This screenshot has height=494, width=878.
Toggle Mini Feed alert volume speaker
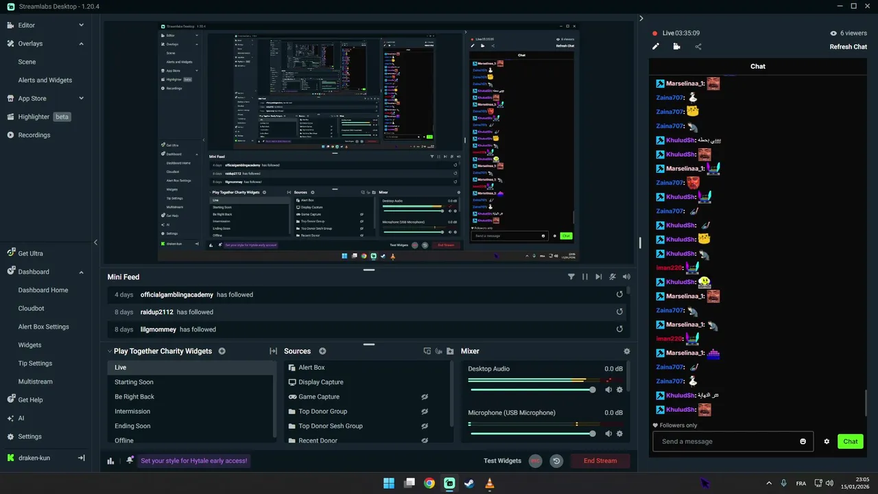pos(626,277)
